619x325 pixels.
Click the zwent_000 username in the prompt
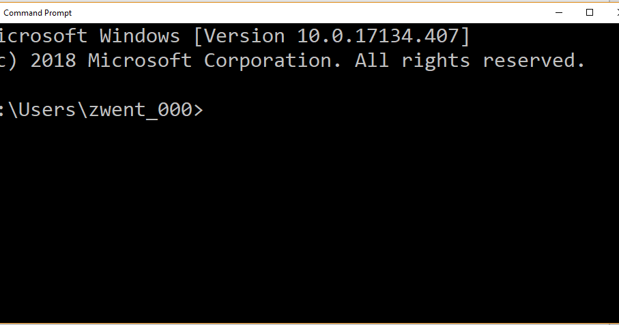(141, 110)
